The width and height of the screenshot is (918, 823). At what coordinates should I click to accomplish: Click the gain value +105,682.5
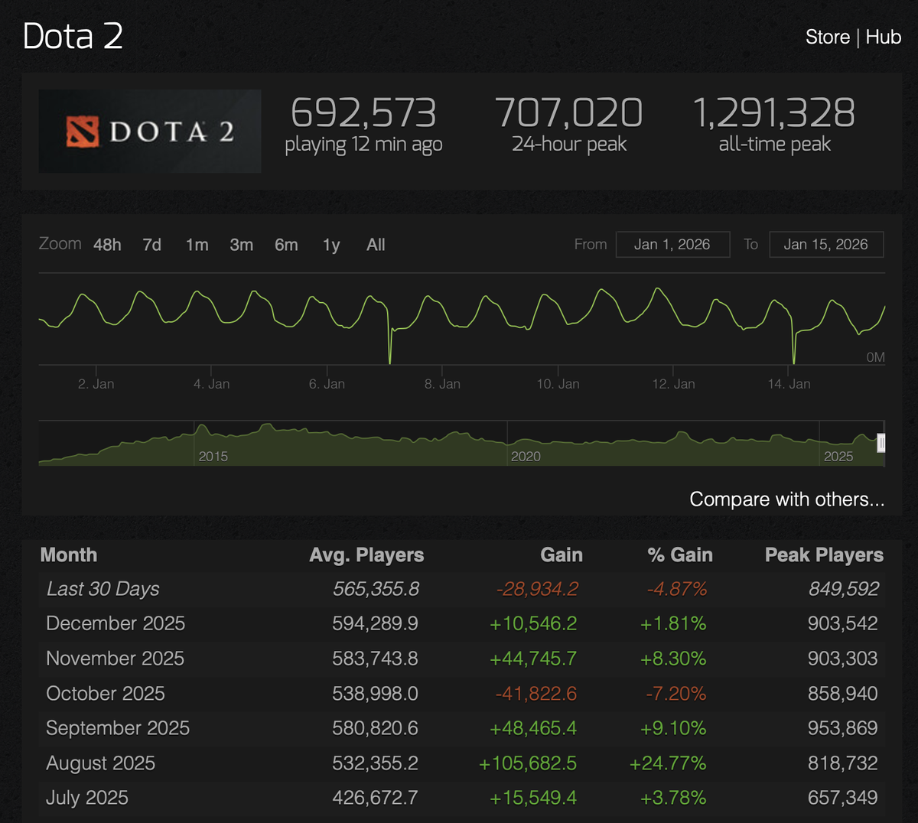point(528,763)
